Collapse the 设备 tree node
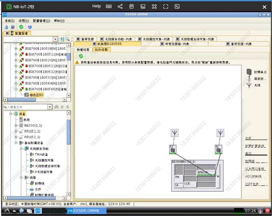 point(11,114)
